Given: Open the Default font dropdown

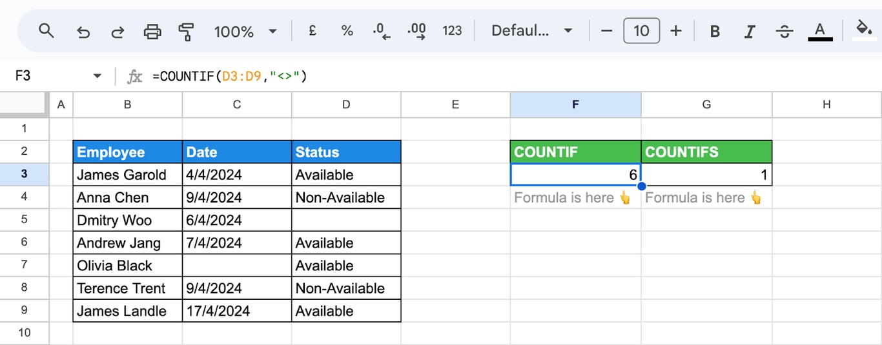Looking at the screenshot, I should pos(532,30).
